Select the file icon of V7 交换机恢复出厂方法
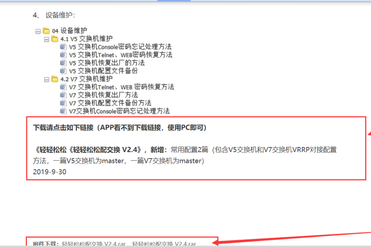 (x=63, y=95)
